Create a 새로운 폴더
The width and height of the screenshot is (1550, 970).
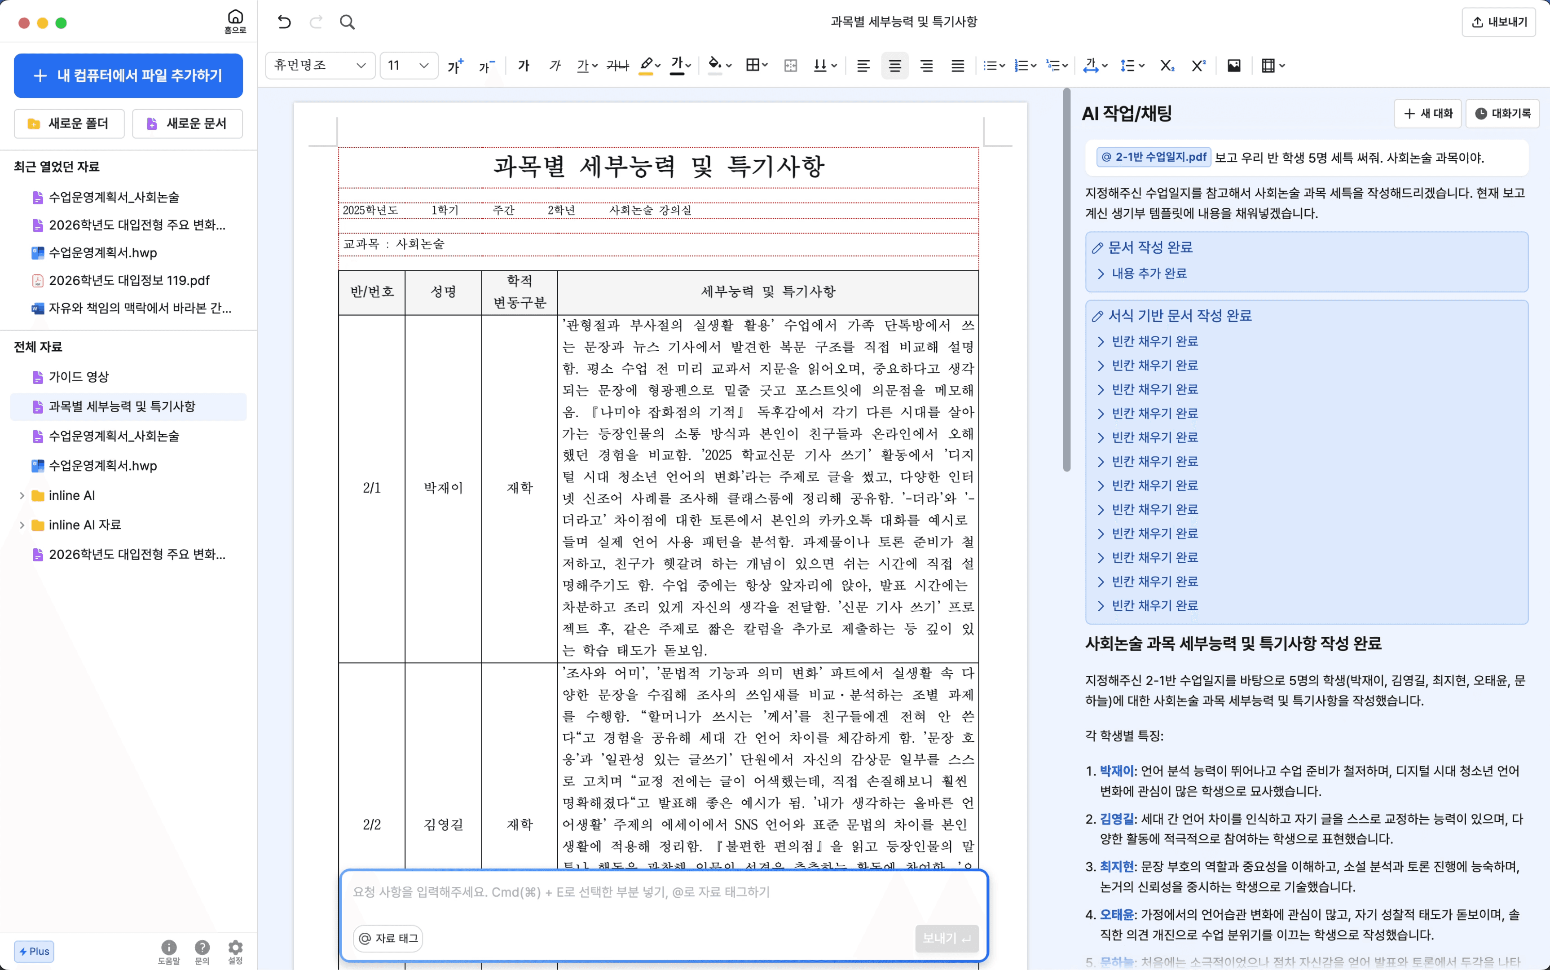tap(69, 124)
